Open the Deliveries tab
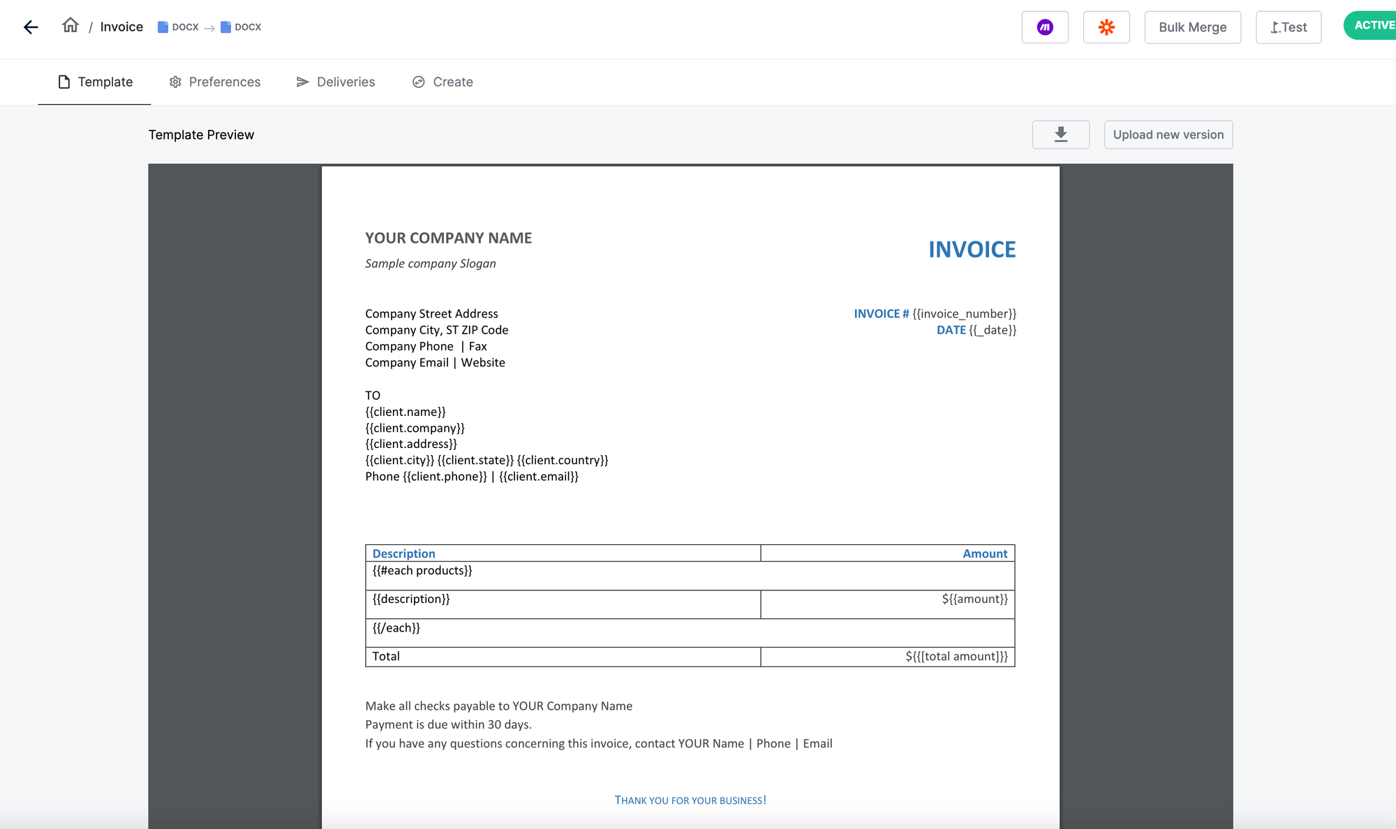The height and width of the screenshot is (829, 1396). click(x=346, y=82)
